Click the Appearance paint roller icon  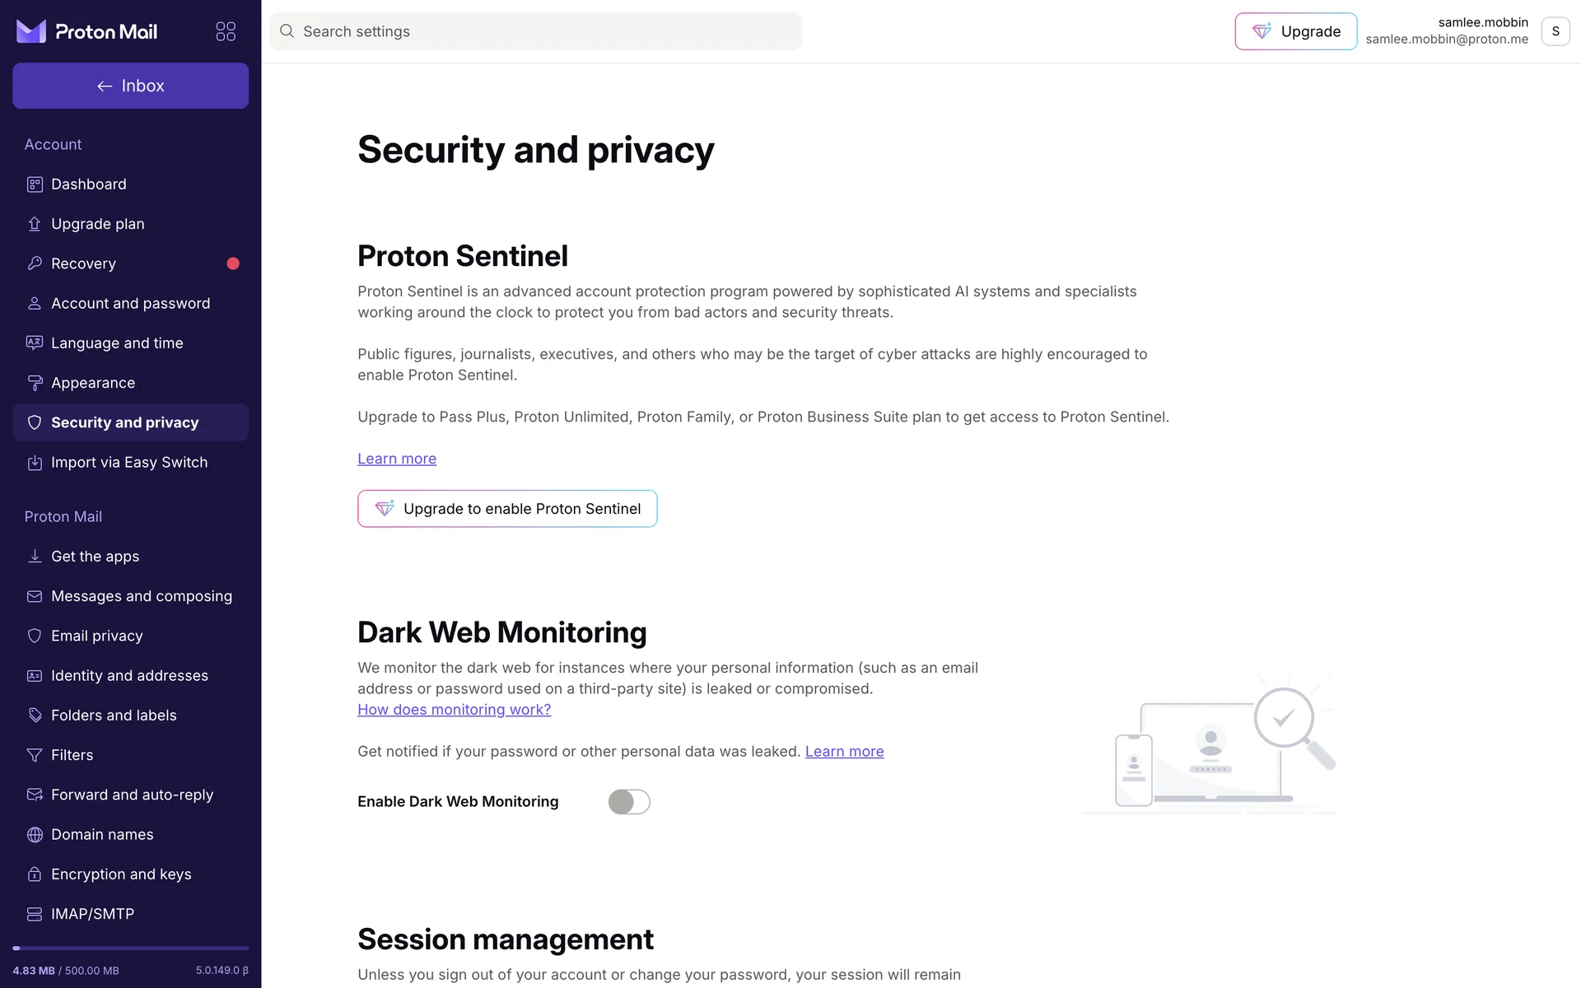tap(35, 383)
